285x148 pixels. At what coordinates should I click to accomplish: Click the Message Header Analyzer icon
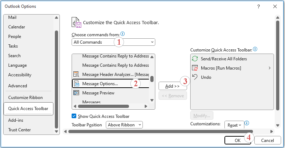[x=76, y=74]
